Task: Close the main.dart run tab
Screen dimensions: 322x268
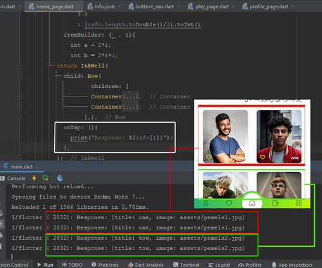Action: [37, 166]
